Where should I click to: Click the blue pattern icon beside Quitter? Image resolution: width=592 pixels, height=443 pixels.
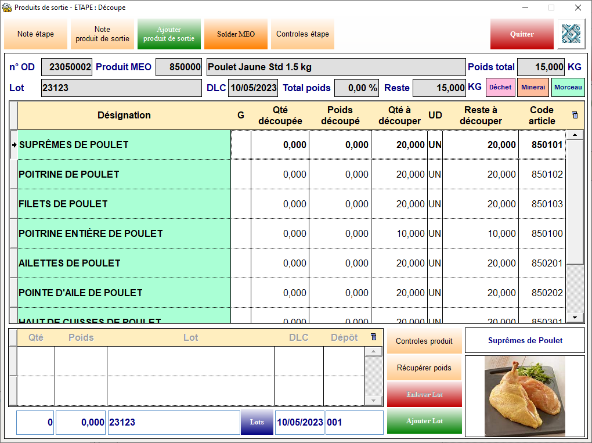(571, 34)
